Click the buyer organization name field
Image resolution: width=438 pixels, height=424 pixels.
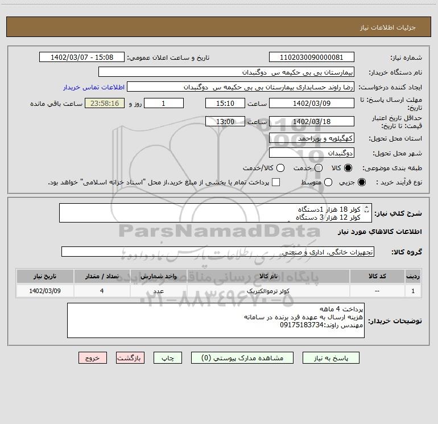tap(226, 72)
